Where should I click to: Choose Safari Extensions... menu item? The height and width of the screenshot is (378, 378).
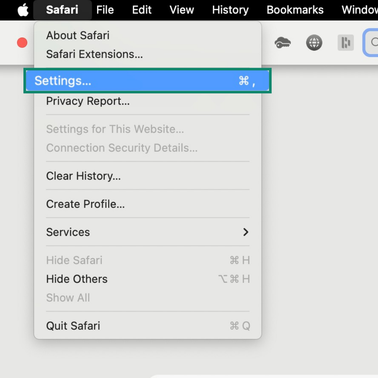94,54
